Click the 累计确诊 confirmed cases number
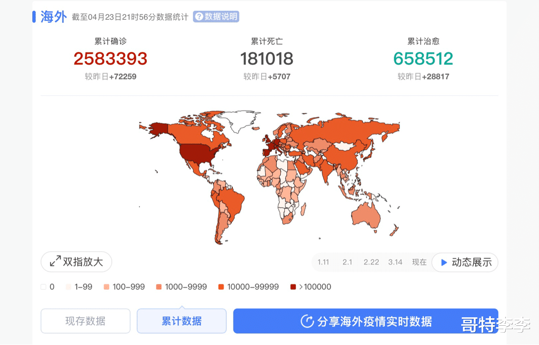This screenshot has height=345, width=539. coord(110,59)
